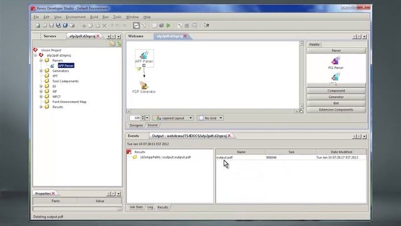
Task: Open the Tools menu
Action: tap(117, 17)
